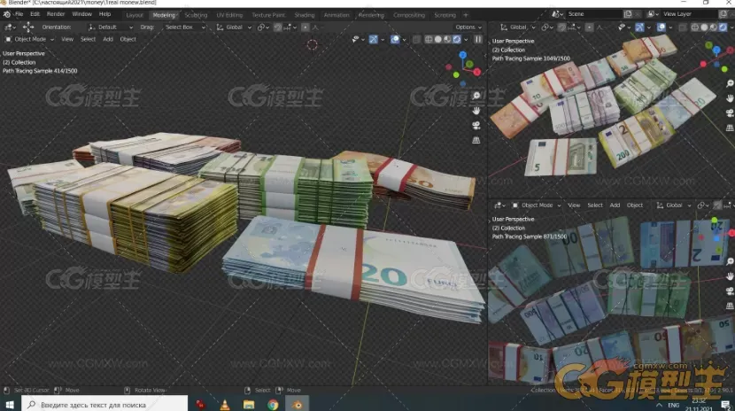Screen dimensions: 735x411
Task: Click the View Layer name field
Action: [689, 14]
